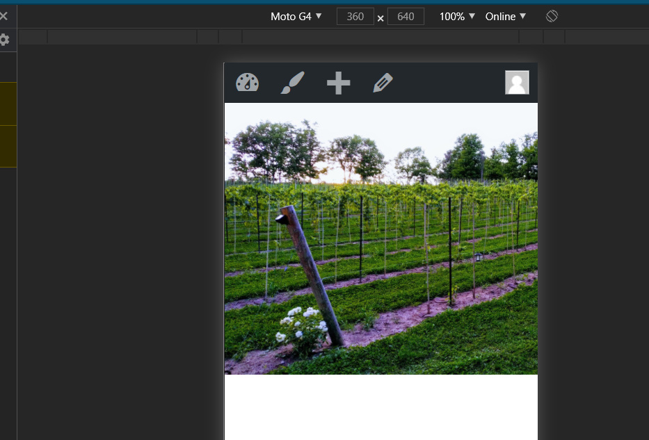Open DevTools settings gear icon

pyautogui.click(x=4, y=40)
